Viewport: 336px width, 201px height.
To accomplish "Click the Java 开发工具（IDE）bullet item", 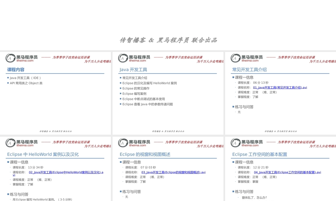I will tap(25, 77).
